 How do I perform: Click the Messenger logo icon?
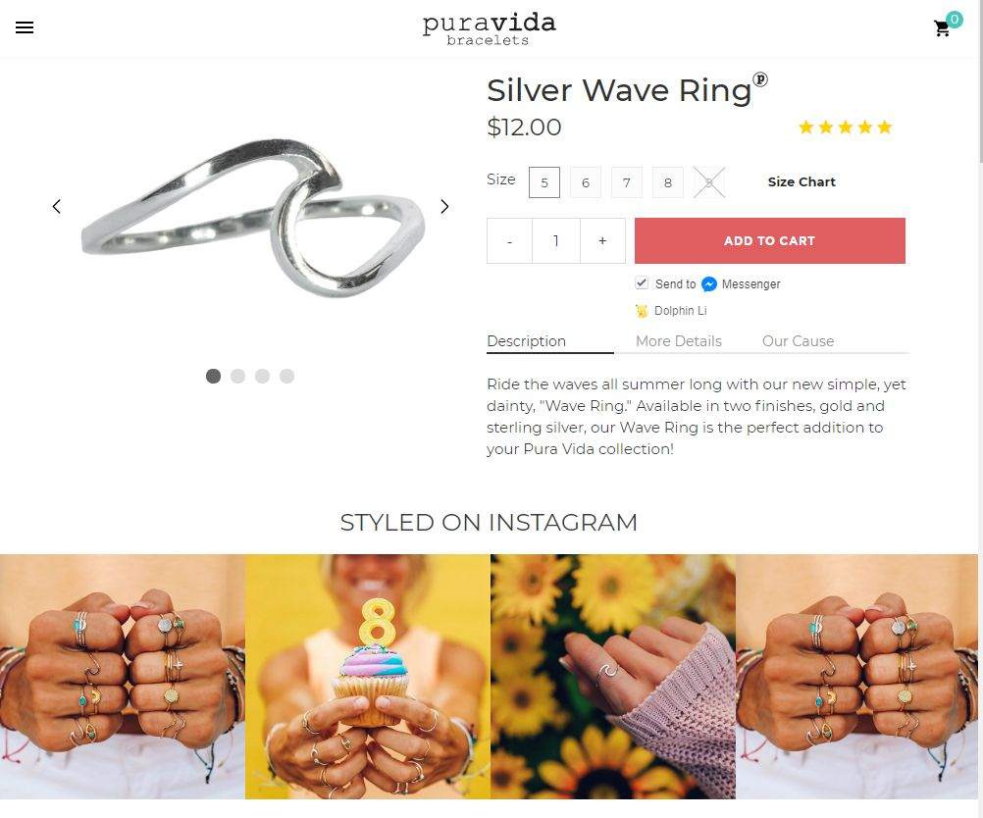point(708,284)
